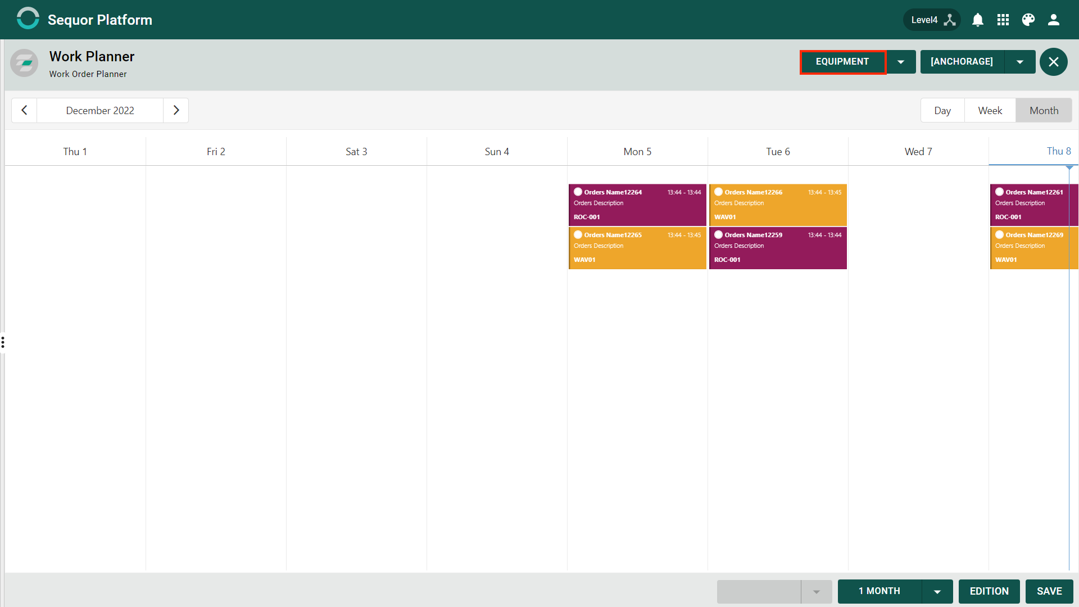Viewport: 1079px width, 607px height.
Task: Click the EQUIPMENT button
Action: [x=842, y=62]
